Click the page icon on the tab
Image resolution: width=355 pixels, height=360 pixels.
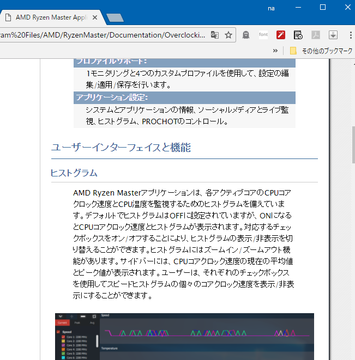click(8, 17)
